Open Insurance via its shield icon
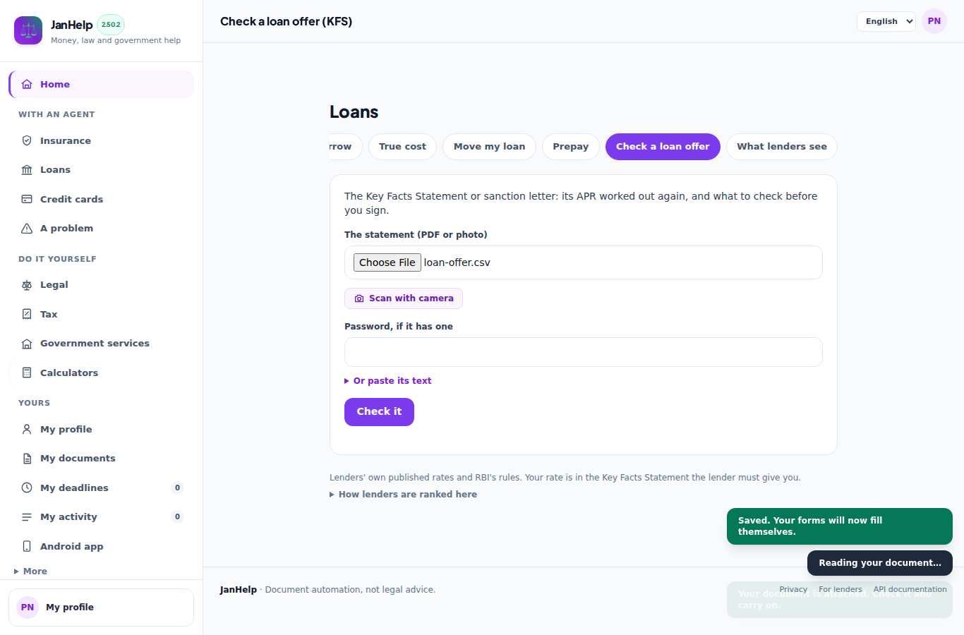The height and width of the screenshot is (635, 964). 27,140
